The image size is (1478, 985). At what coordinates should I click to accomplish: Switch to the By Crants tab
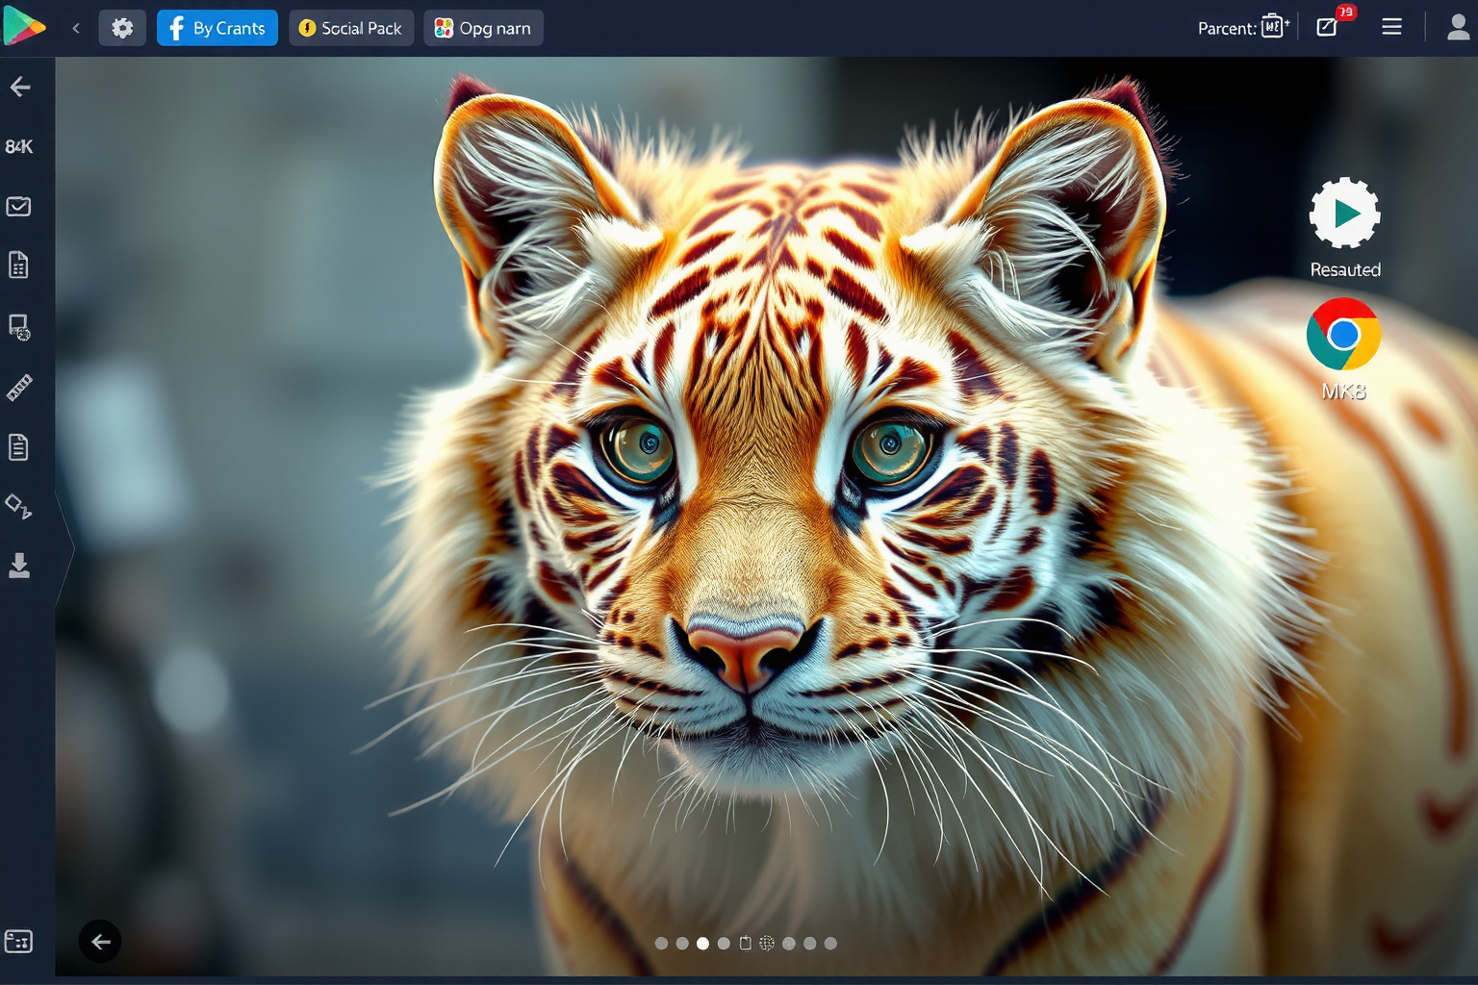click(x=217, y=28)
